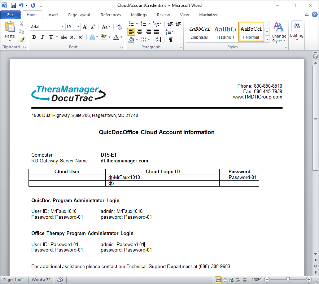Open the font name dropdown showing Arial
This screenshot has width=319, height=284.
[x=62, y=27]
